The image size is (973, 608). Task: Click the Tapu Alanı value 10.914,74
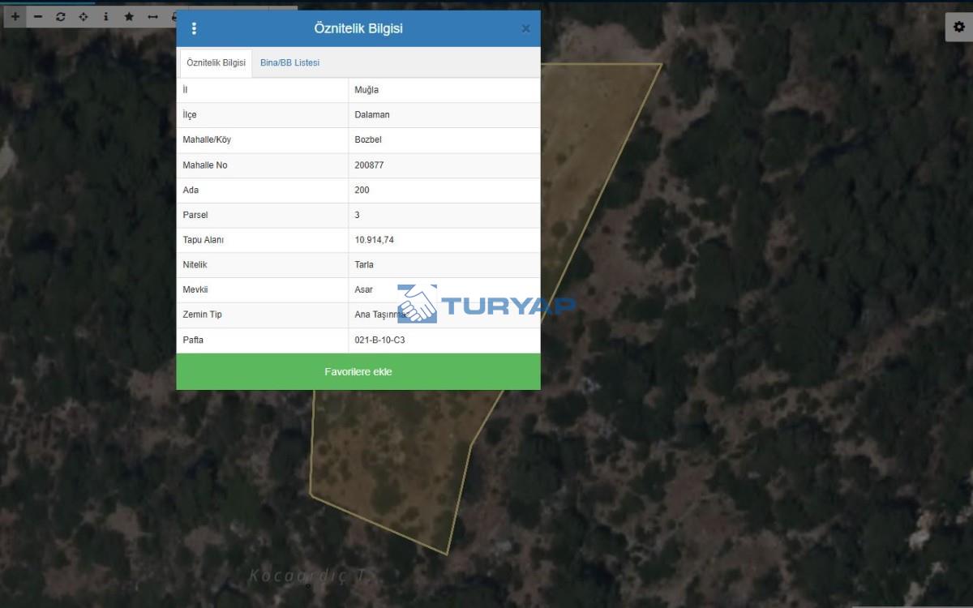374,240
